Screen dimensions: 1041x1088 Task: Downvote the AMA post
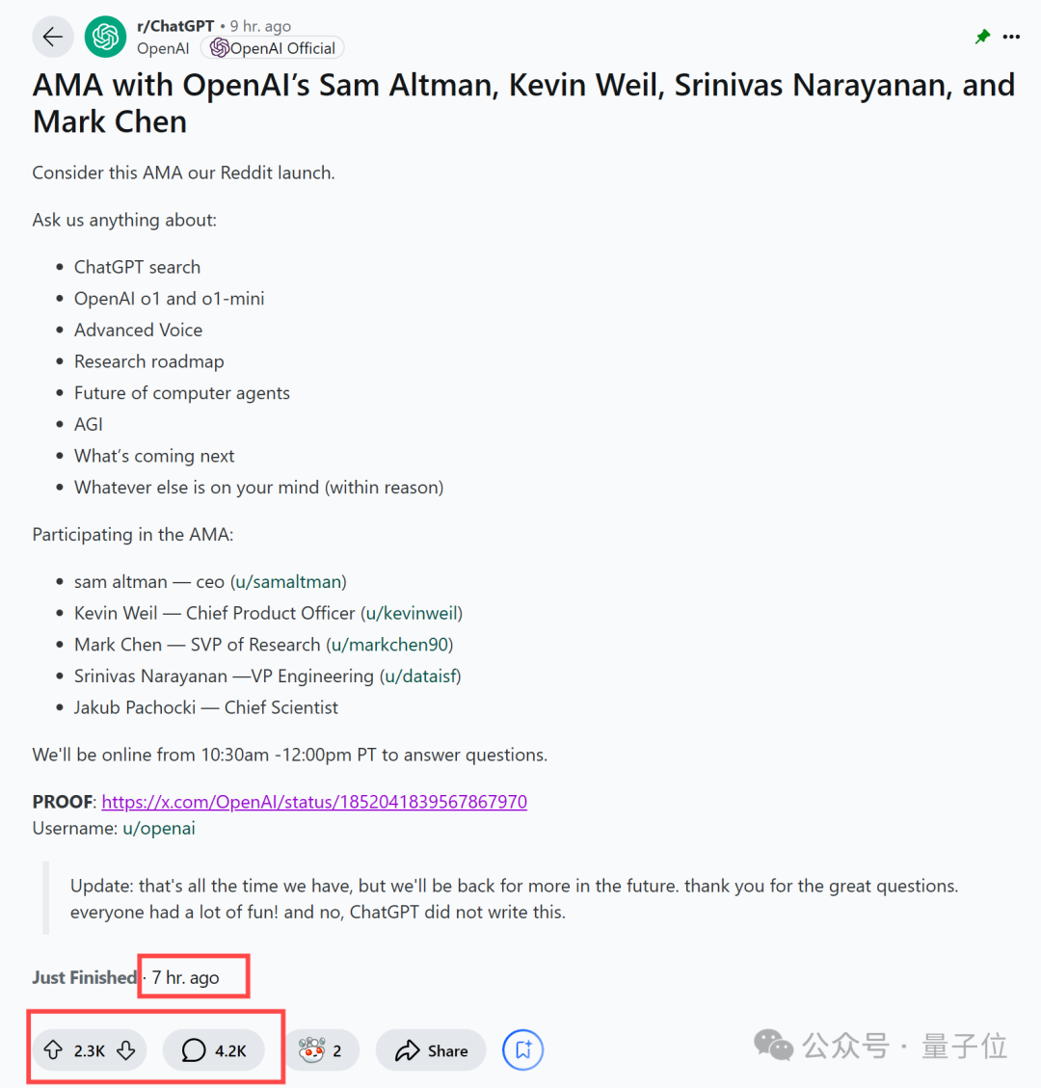tap(126, 1050)
